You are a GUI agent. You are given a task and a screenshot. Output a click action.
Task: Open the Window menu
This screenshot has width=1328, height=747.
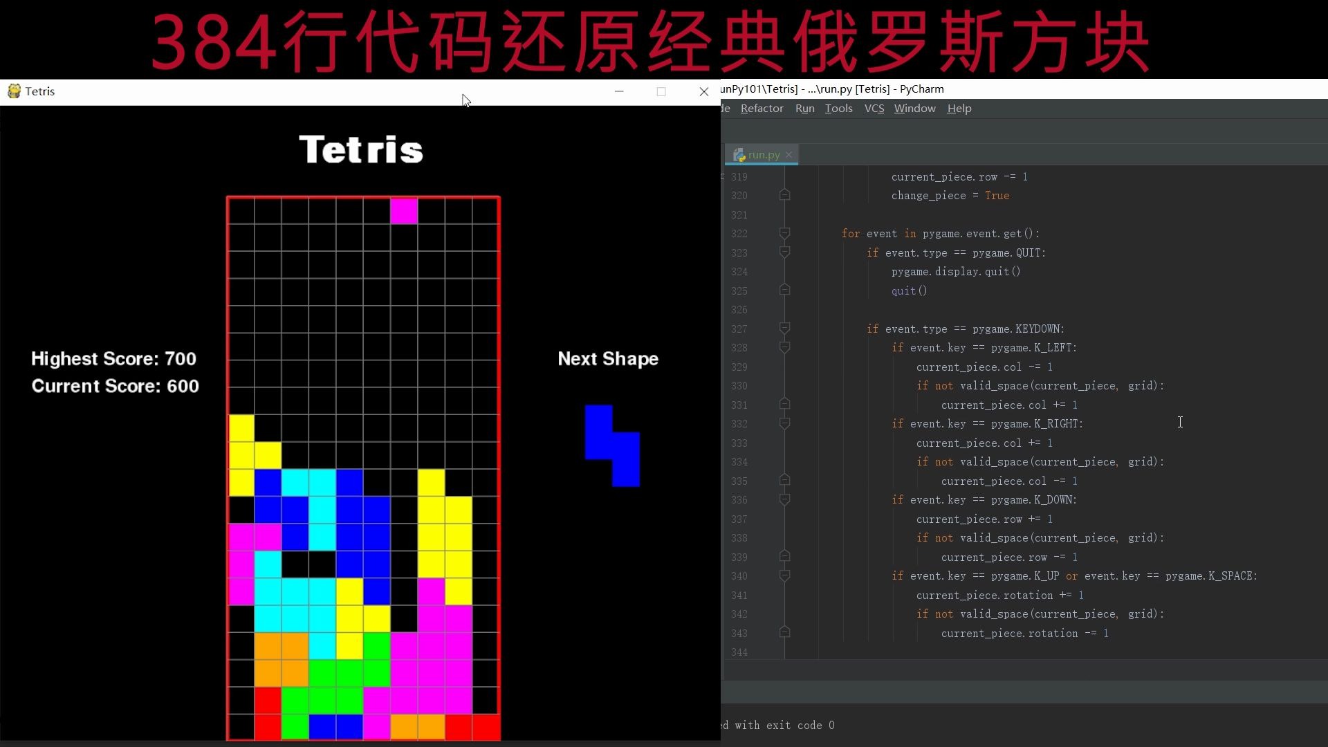(x=914, y=109)
